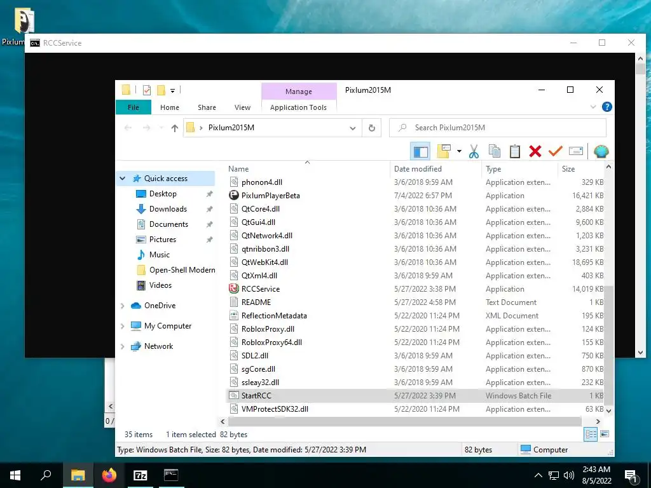Viewport: 651px width, 488px height.
Task: Open the View ribbon tab
Action: click(242, 107)
